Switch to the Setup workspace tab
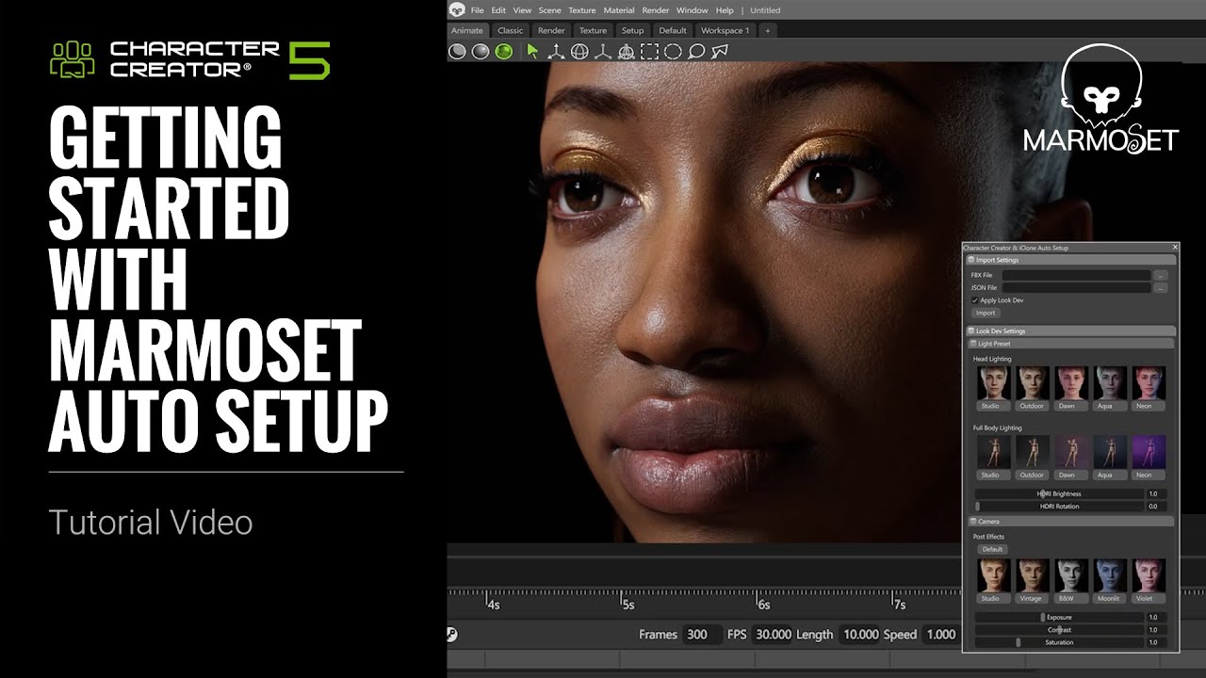 coord(633,30)
